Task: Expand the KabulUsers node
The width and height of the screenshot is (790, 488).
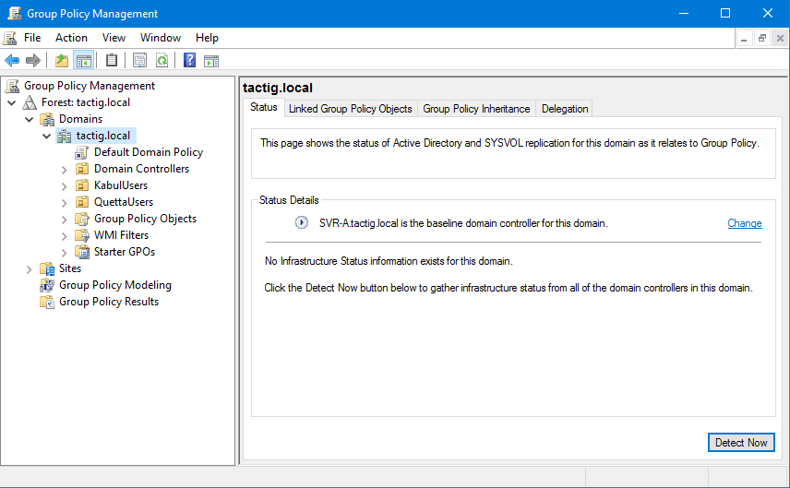Action: point(64,186)
